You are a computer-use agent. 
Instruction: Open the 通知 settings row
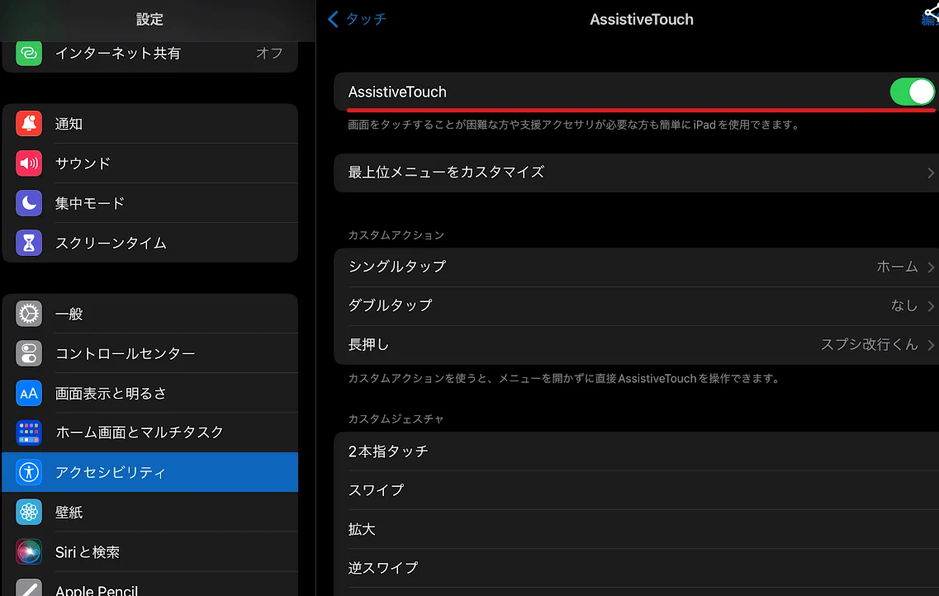pyautogui.click(x=150, y=124)
